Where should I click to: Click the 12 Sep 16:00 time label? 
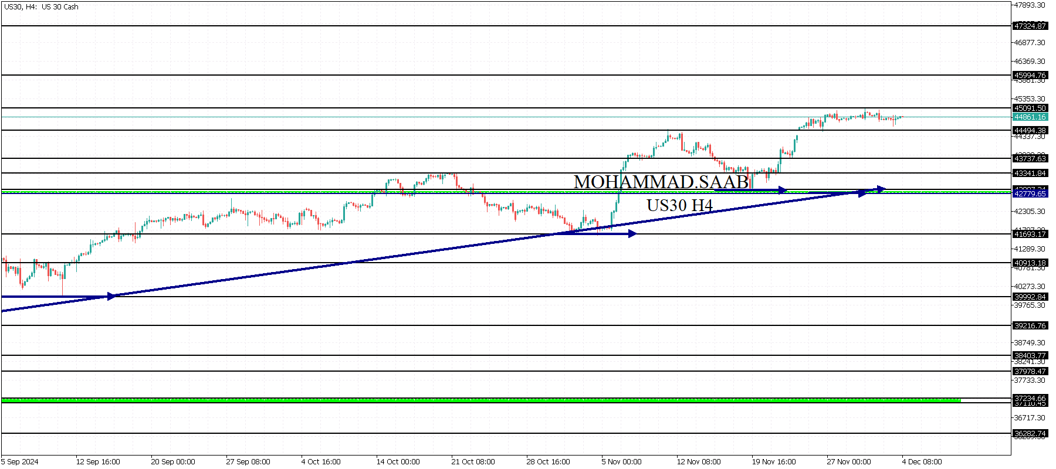coord(98,462)
